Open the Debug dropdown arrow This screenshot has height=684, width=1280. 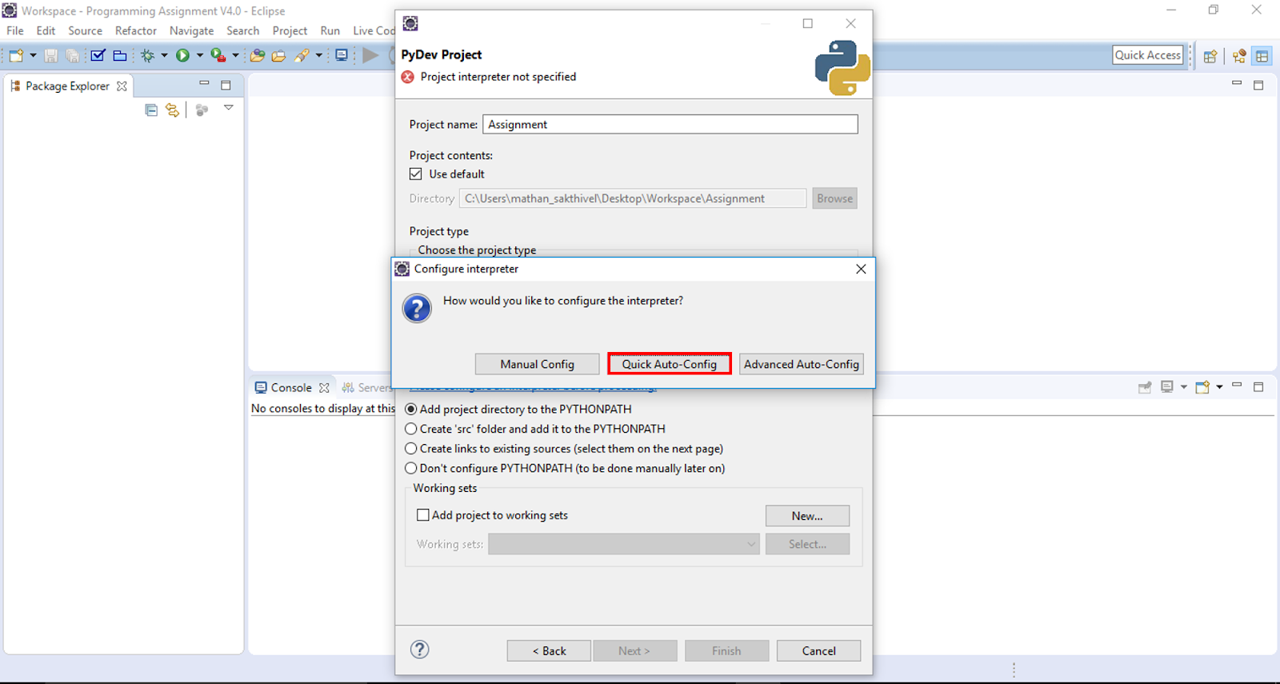click(x=164, y=55)
